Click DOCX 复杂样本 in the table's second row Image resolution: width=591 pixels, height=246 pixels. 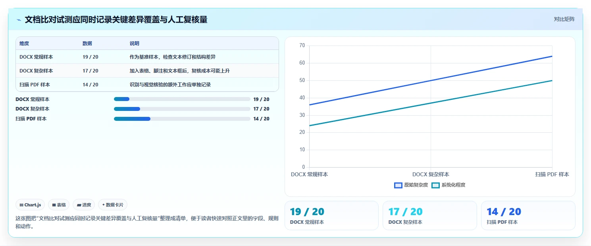click(36, 71)
